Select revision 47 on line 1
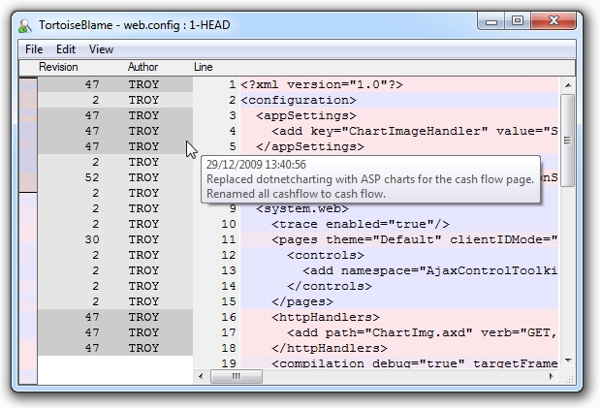The width and height of the screenshot is (601, 408). (92, 84)
